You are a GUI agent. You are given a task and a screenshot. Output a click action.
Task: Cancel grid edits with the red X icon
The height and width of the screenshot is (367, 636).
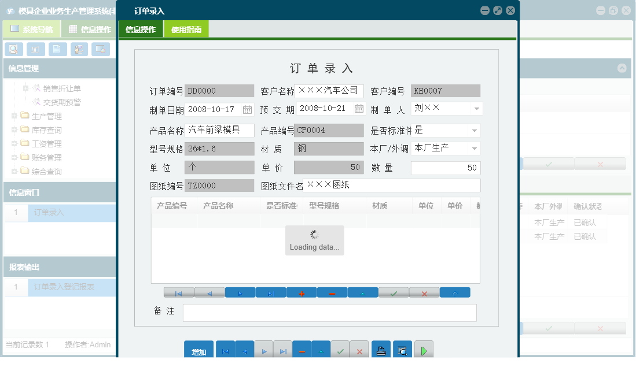[424, 292]
